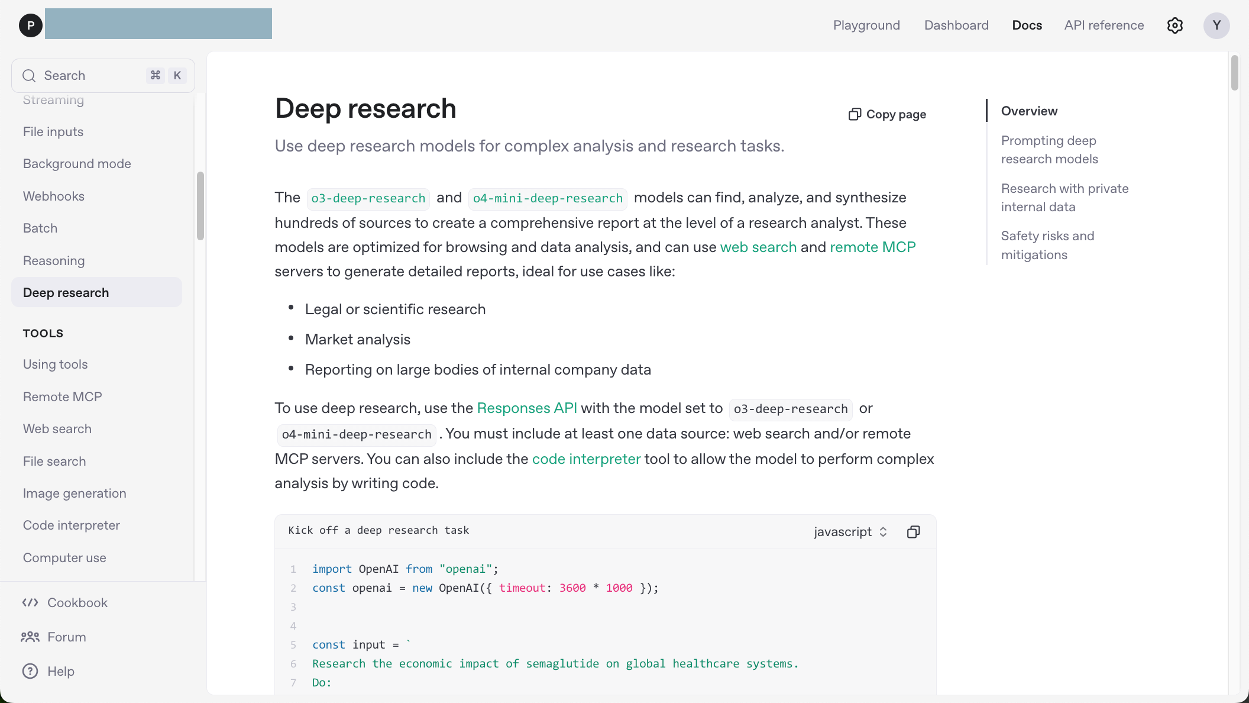Jump to Safety risks and mitigations section
Screen dimensions: 1249x703
(1047, 244)
